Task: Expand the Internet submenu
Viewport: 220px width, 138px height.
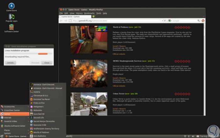Action: 14,118
